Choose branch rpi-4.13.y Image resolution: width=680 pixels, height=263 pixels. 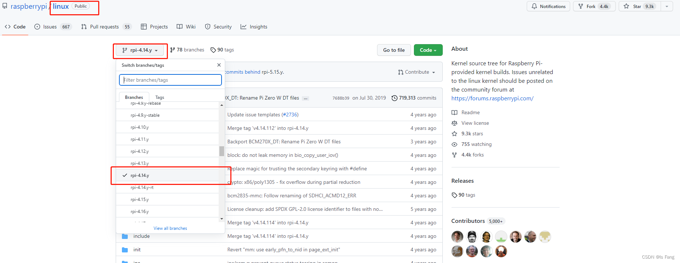(168, 163)
